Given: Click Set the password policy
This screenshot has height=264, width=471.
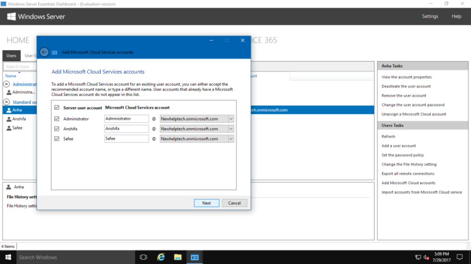Looking at the screenshot, I should 402,155.
